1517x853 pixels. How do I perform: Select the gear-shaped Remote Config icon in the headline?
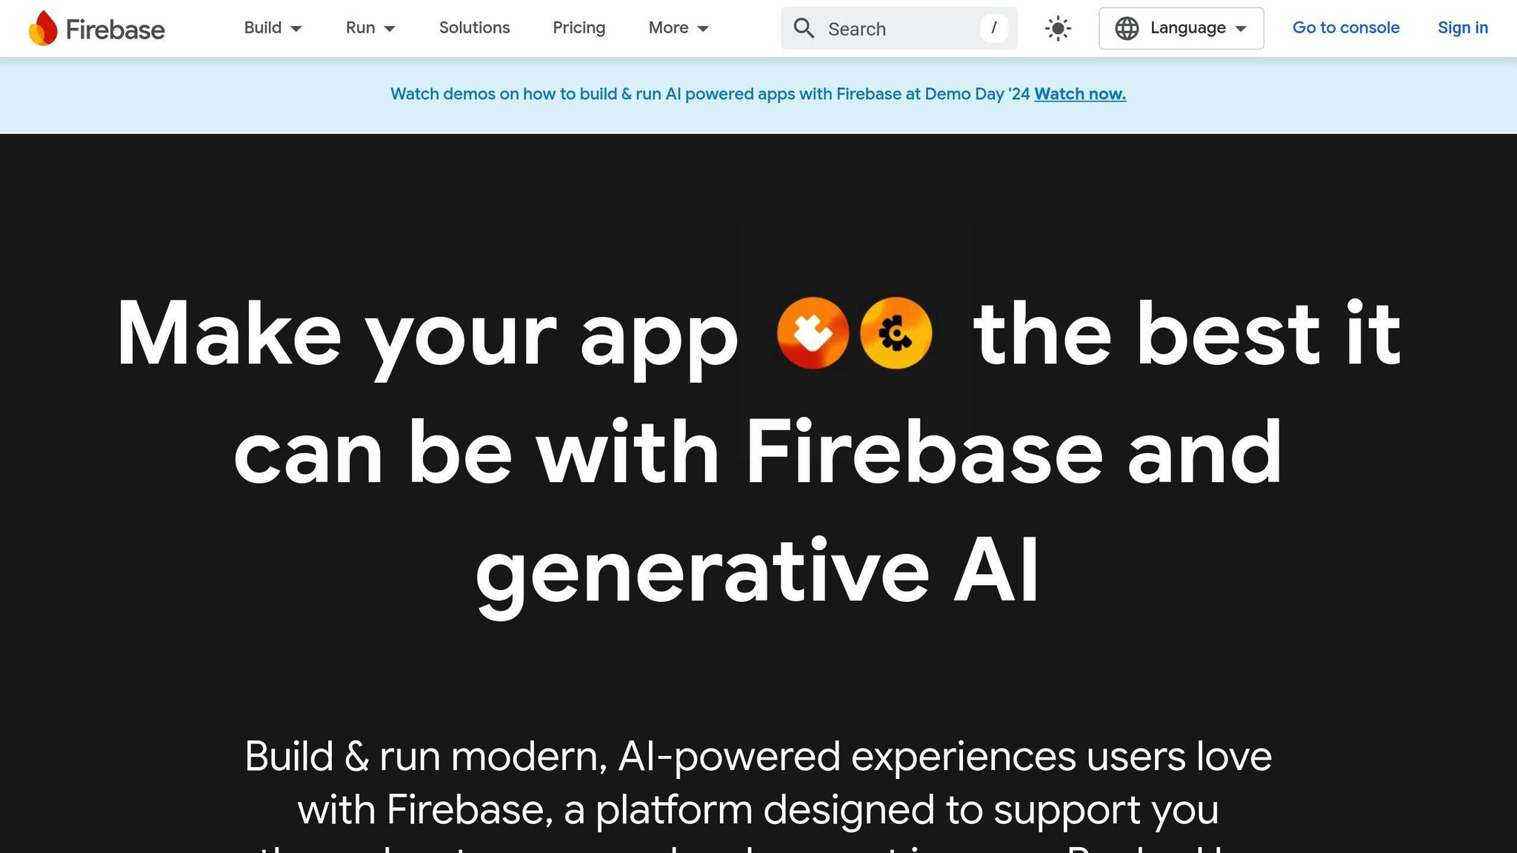click(896, 333)
